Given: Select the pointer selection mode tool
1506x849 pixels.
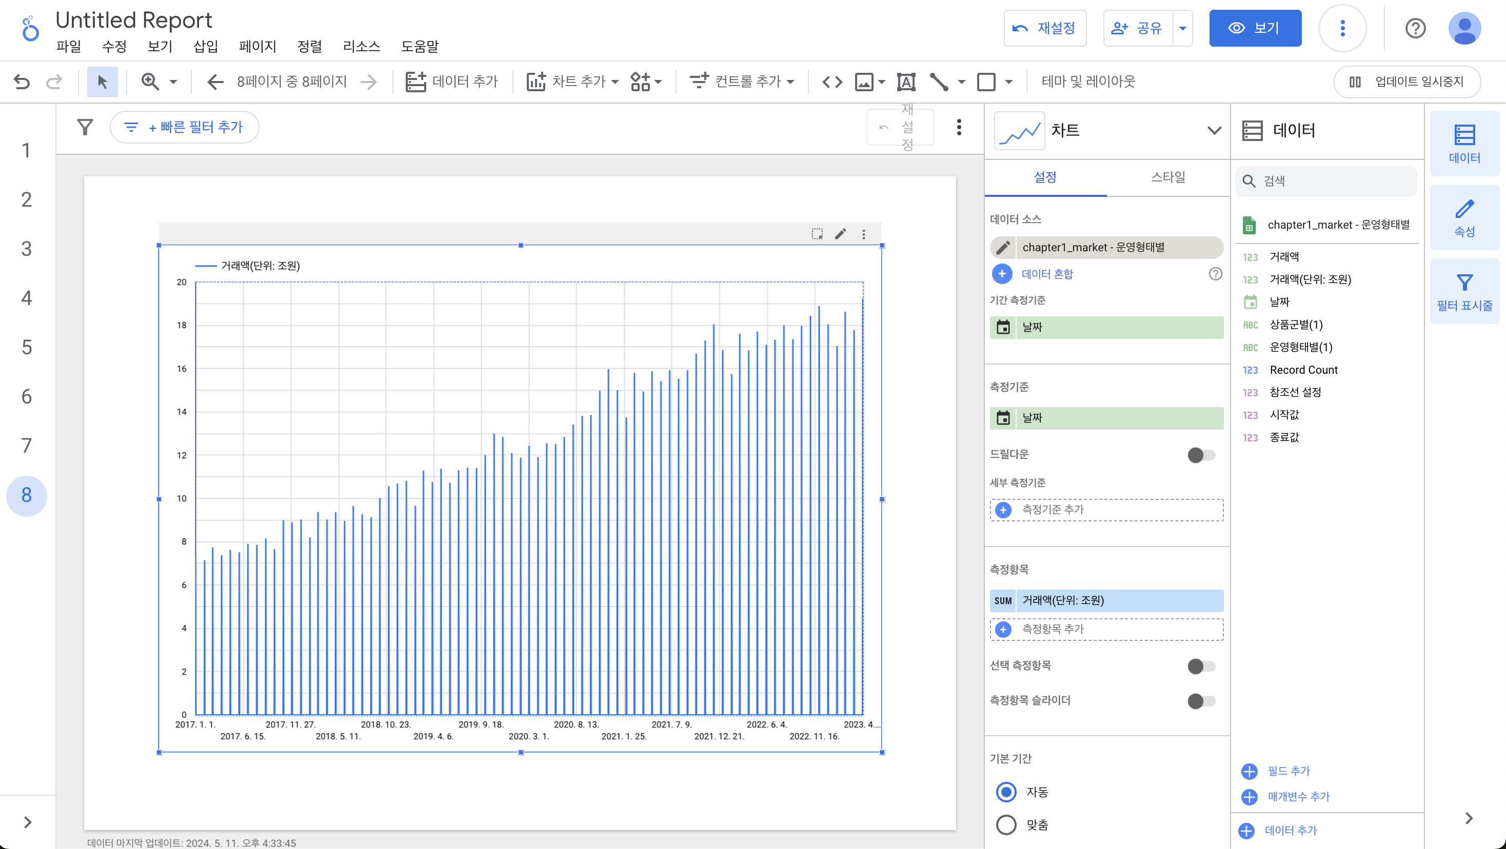Looking at the screenshot, I should 102,82.
